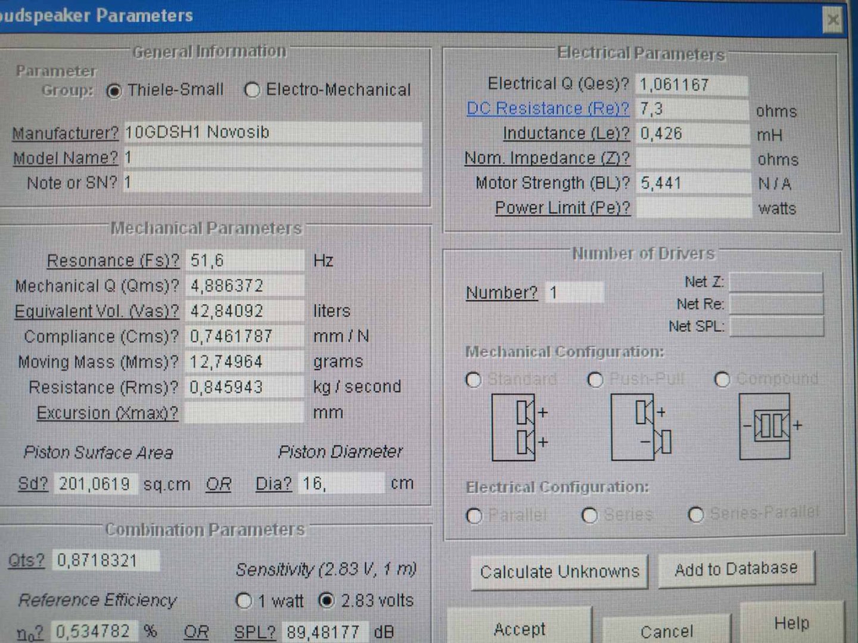858x643 pixels.
Task: Click the Number of drivers field
Action: coord(574,292)
